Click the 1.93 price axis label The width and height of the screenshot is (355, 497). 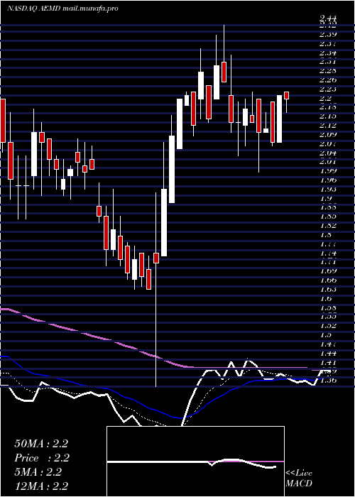pos(328,190)
